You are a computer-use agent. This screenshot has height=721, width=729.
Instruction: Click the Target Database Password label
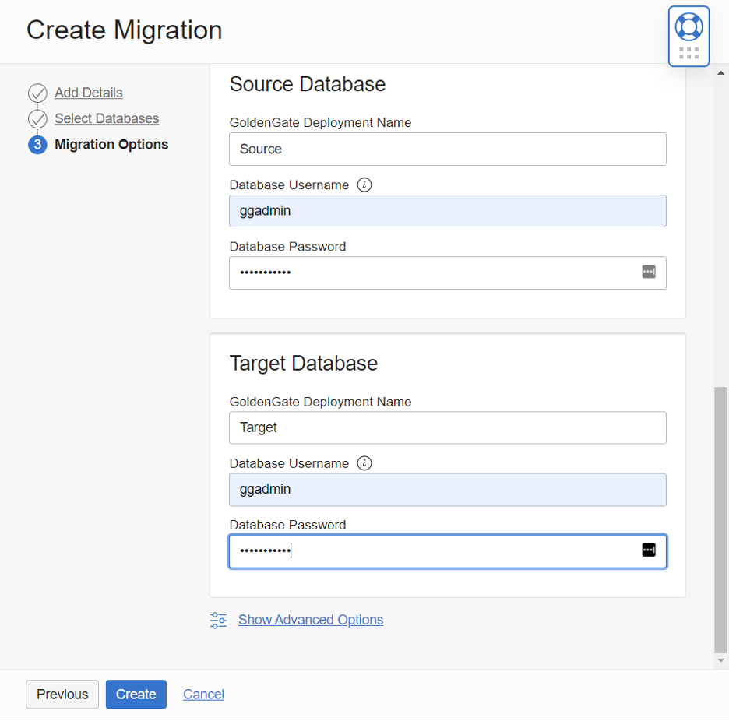tap(288, 525)
